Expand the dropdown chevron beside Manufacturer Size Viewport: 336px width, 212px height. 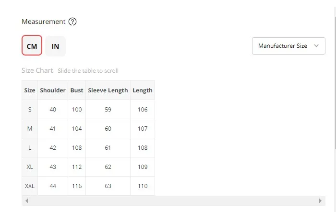[316, 46]
